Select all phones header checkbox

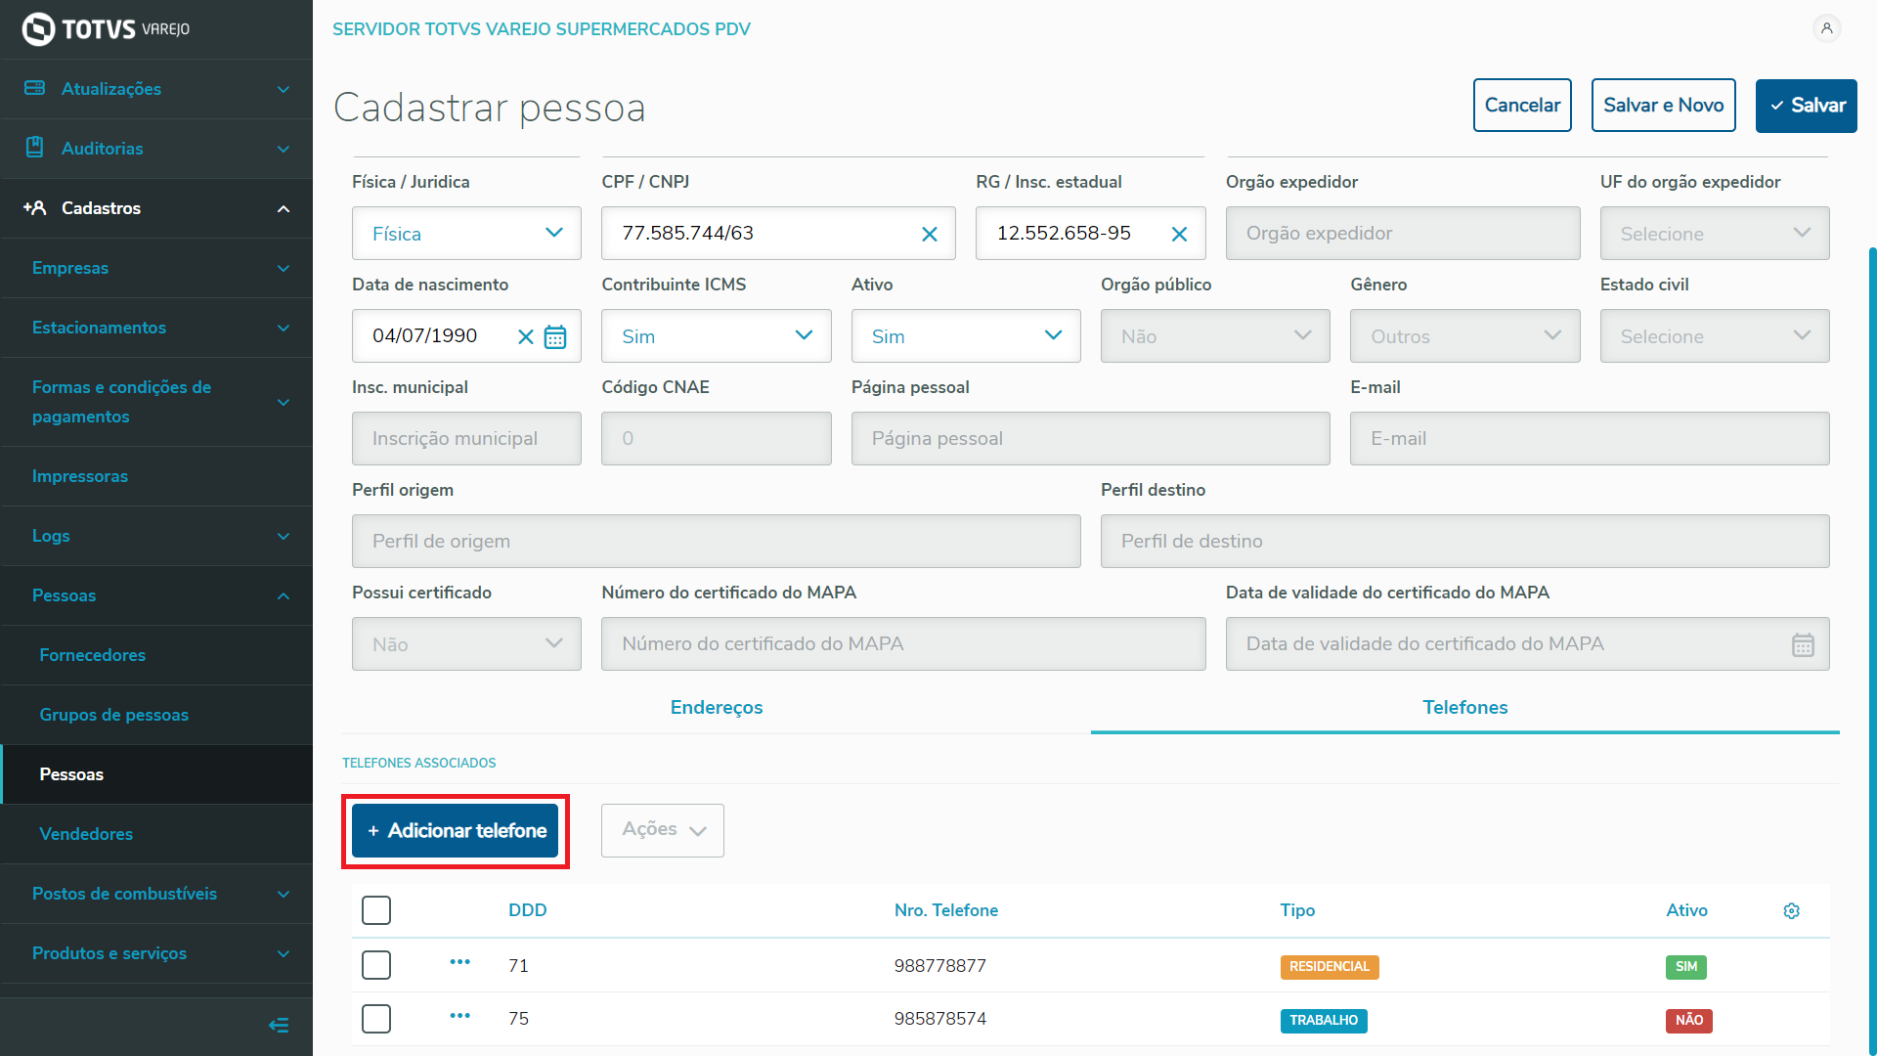[x=376, y=910]
